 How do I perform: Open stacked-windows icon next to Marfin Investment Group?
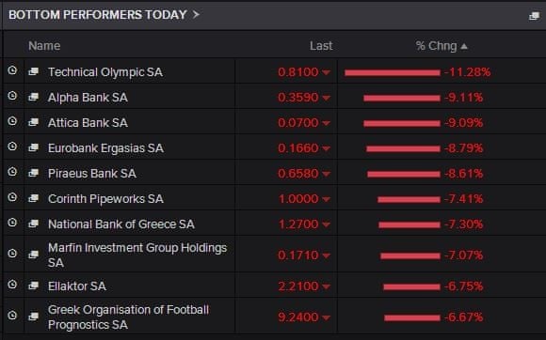(34, 255)
